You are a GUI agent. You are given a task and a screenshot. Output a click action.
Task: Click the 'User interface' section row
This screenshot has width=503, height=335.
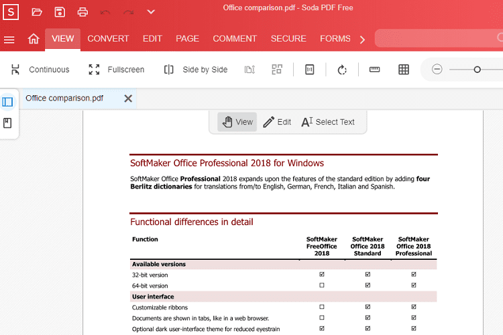click(283, 297)
